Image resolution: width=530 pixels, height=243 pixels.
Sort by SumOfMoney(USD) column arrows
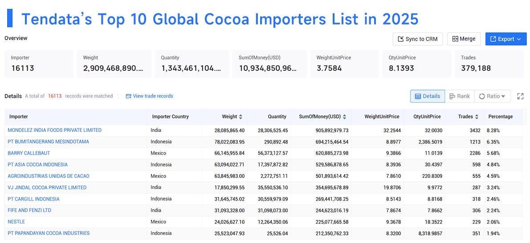(x=344, y=117)
